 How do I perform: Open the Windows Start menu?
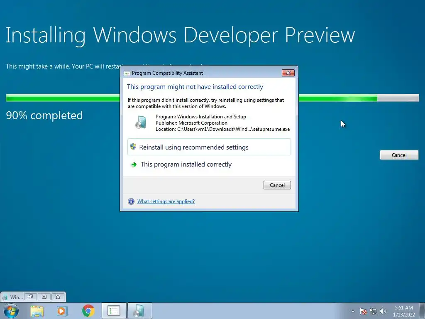[11, 311]
